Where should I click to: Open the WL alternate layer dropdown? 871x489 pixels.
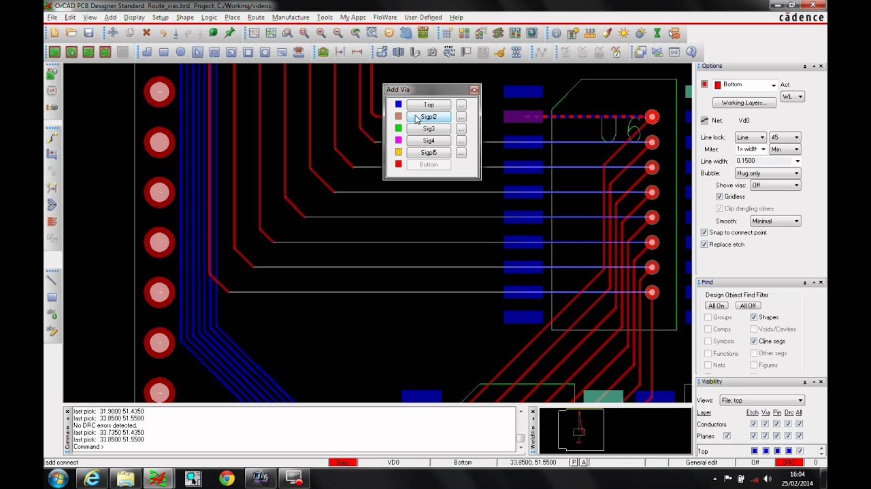click(x=793, y=97)
